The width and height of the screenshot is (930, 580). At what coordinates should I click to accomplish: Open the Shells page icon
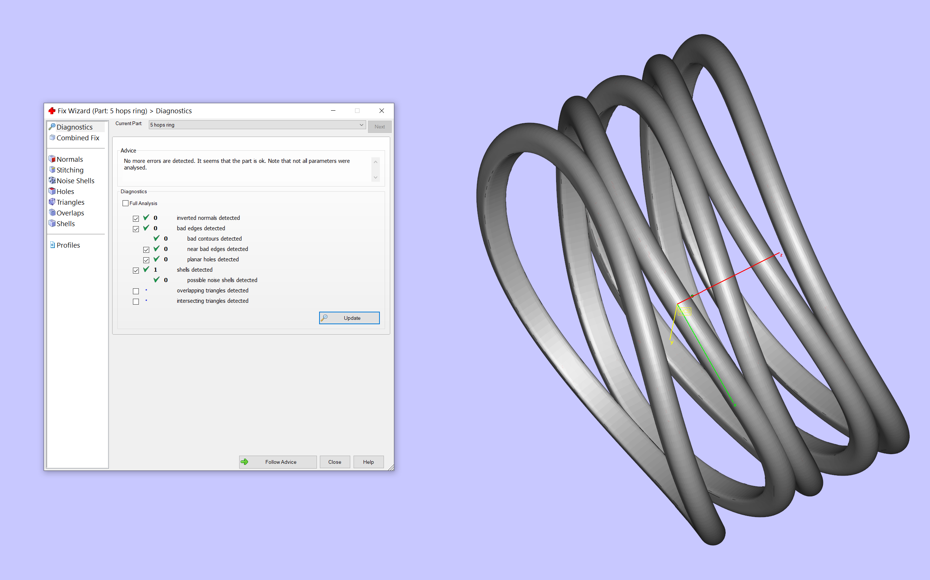(52, 223)
